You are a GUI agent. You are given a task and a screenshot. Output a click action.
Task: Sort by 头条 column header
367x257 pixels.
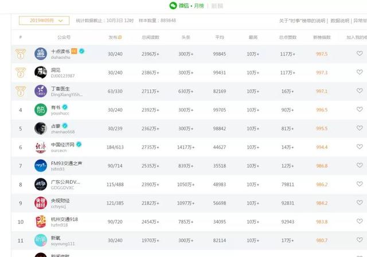pos(186,37)
